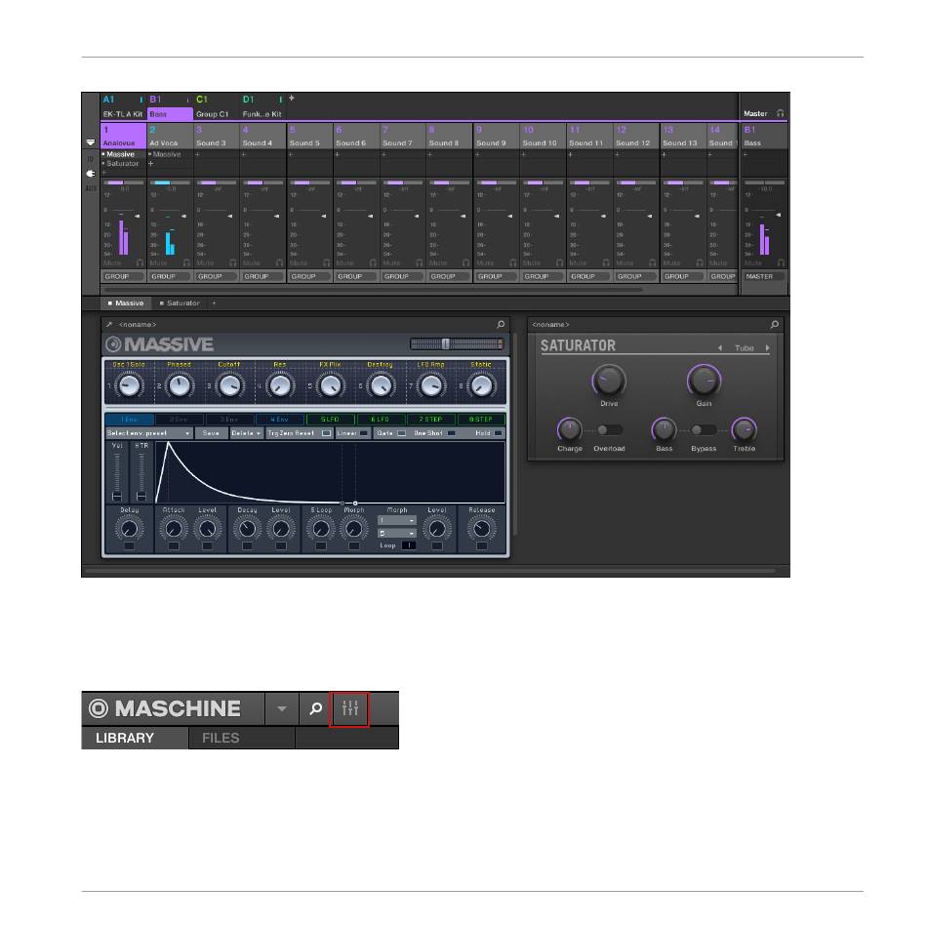Open Massive edit arrow icon beside noname
Viewport: 927px width, 927px height.
[x=109, y=324]
